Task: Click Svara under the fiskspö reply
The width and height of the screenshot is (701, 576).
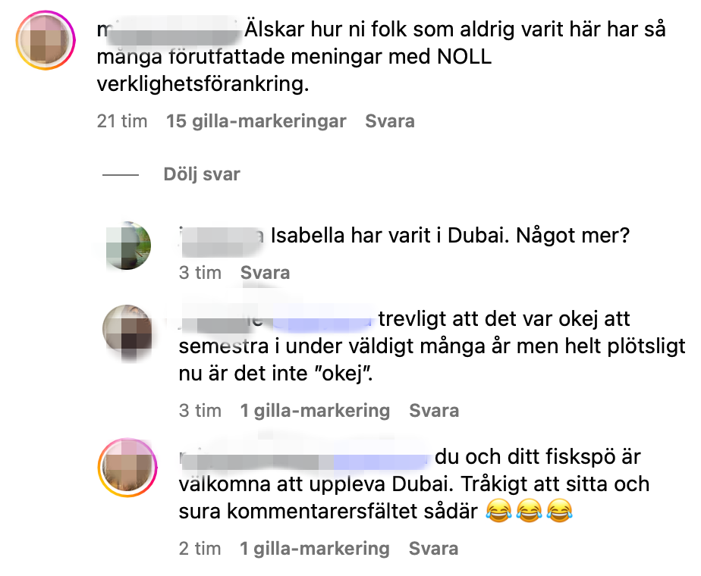Action: pyautogui.click(x=434, y=548)
